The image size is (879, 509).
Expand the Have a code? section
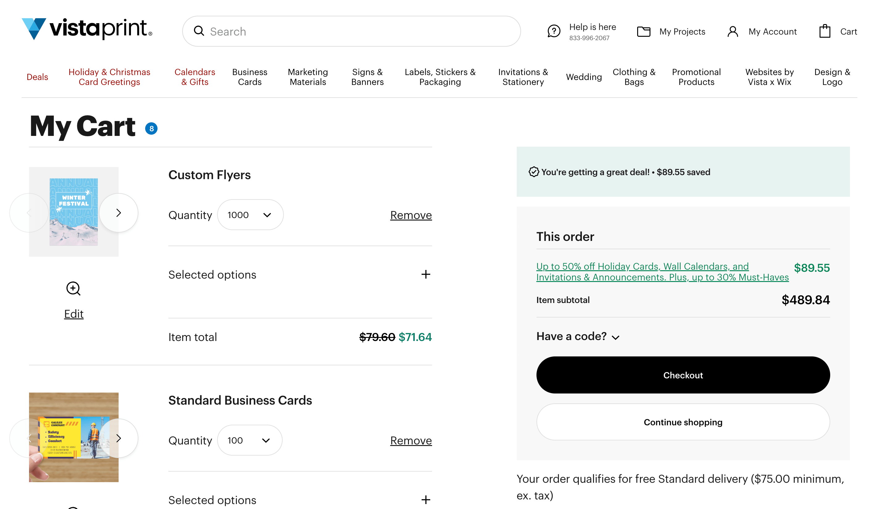[578, 336]
